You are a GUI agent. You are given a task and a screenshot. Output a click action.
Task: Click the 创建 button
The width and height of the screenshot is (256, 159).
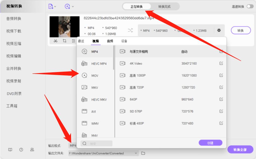[x=210, y=143]
